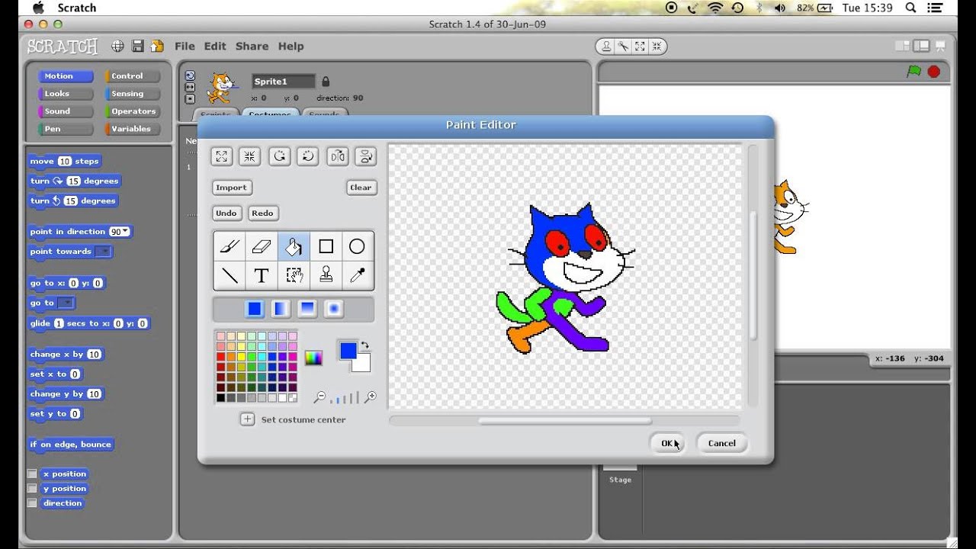Image resolution: width=976 pixels, height=549 pixels.
Task: Select the Stamp tool
Action: tap(326, 275)
